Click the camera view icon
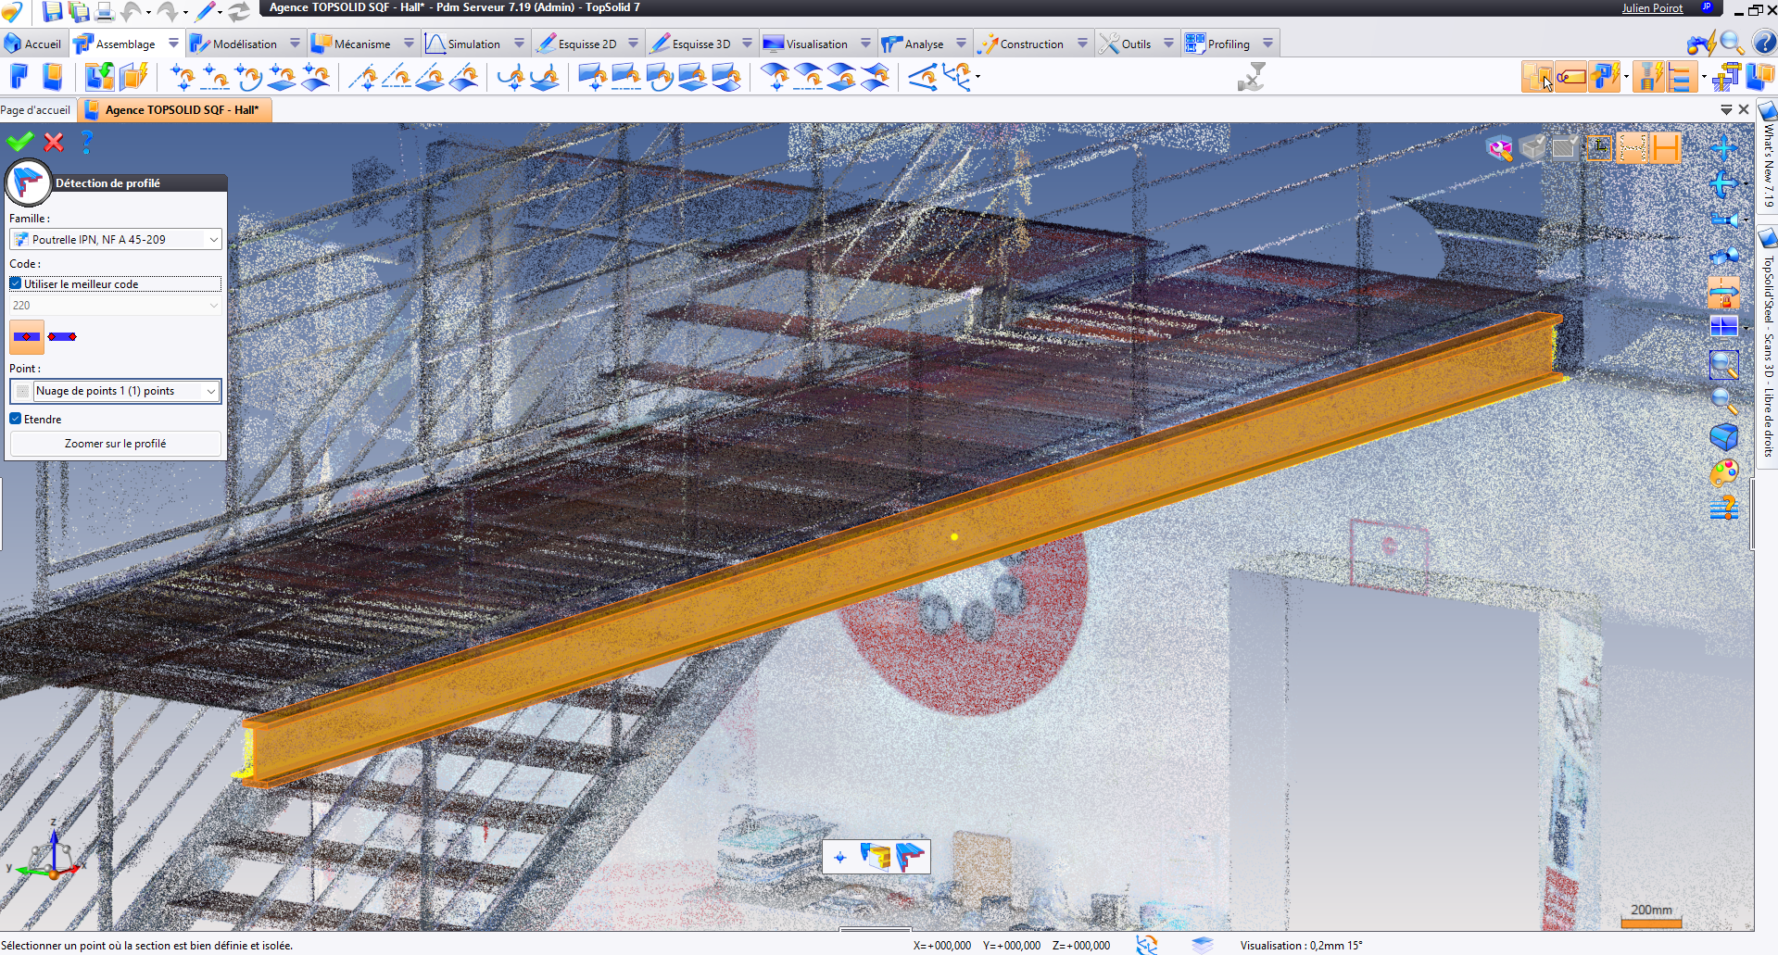The image size is (1778, 955). [x=1724, y=220]
